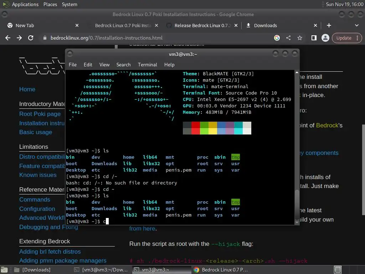Click the Update Chrome button

tap(344, 38)
